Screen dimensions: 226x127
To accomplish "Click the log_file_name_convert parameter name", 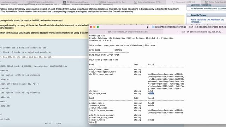I will point(102,110).
